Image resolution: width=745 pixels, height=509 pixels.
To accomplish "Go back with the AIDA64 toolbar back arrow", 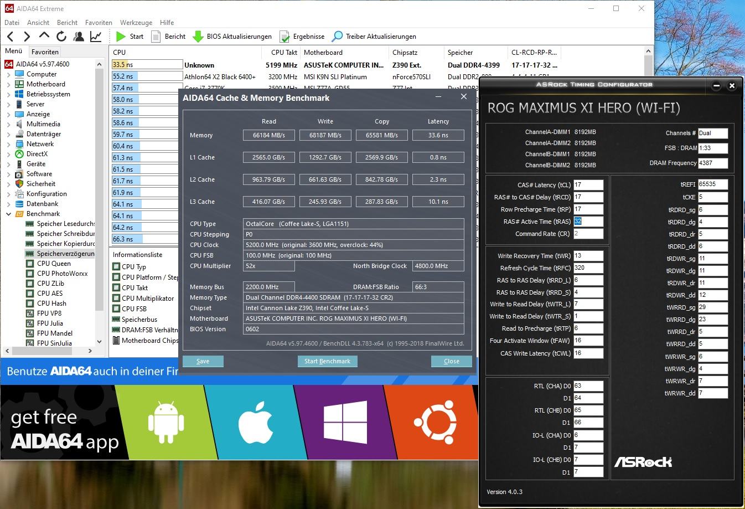I will click(10, 37).
